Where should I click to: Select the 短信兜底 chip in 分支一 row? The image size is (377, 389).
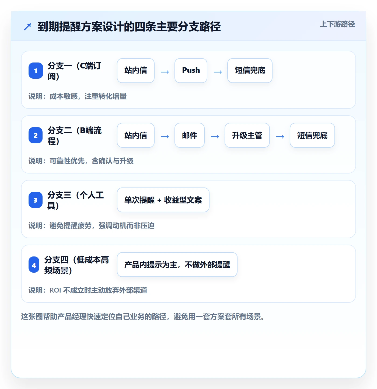(x=250, y=71)
